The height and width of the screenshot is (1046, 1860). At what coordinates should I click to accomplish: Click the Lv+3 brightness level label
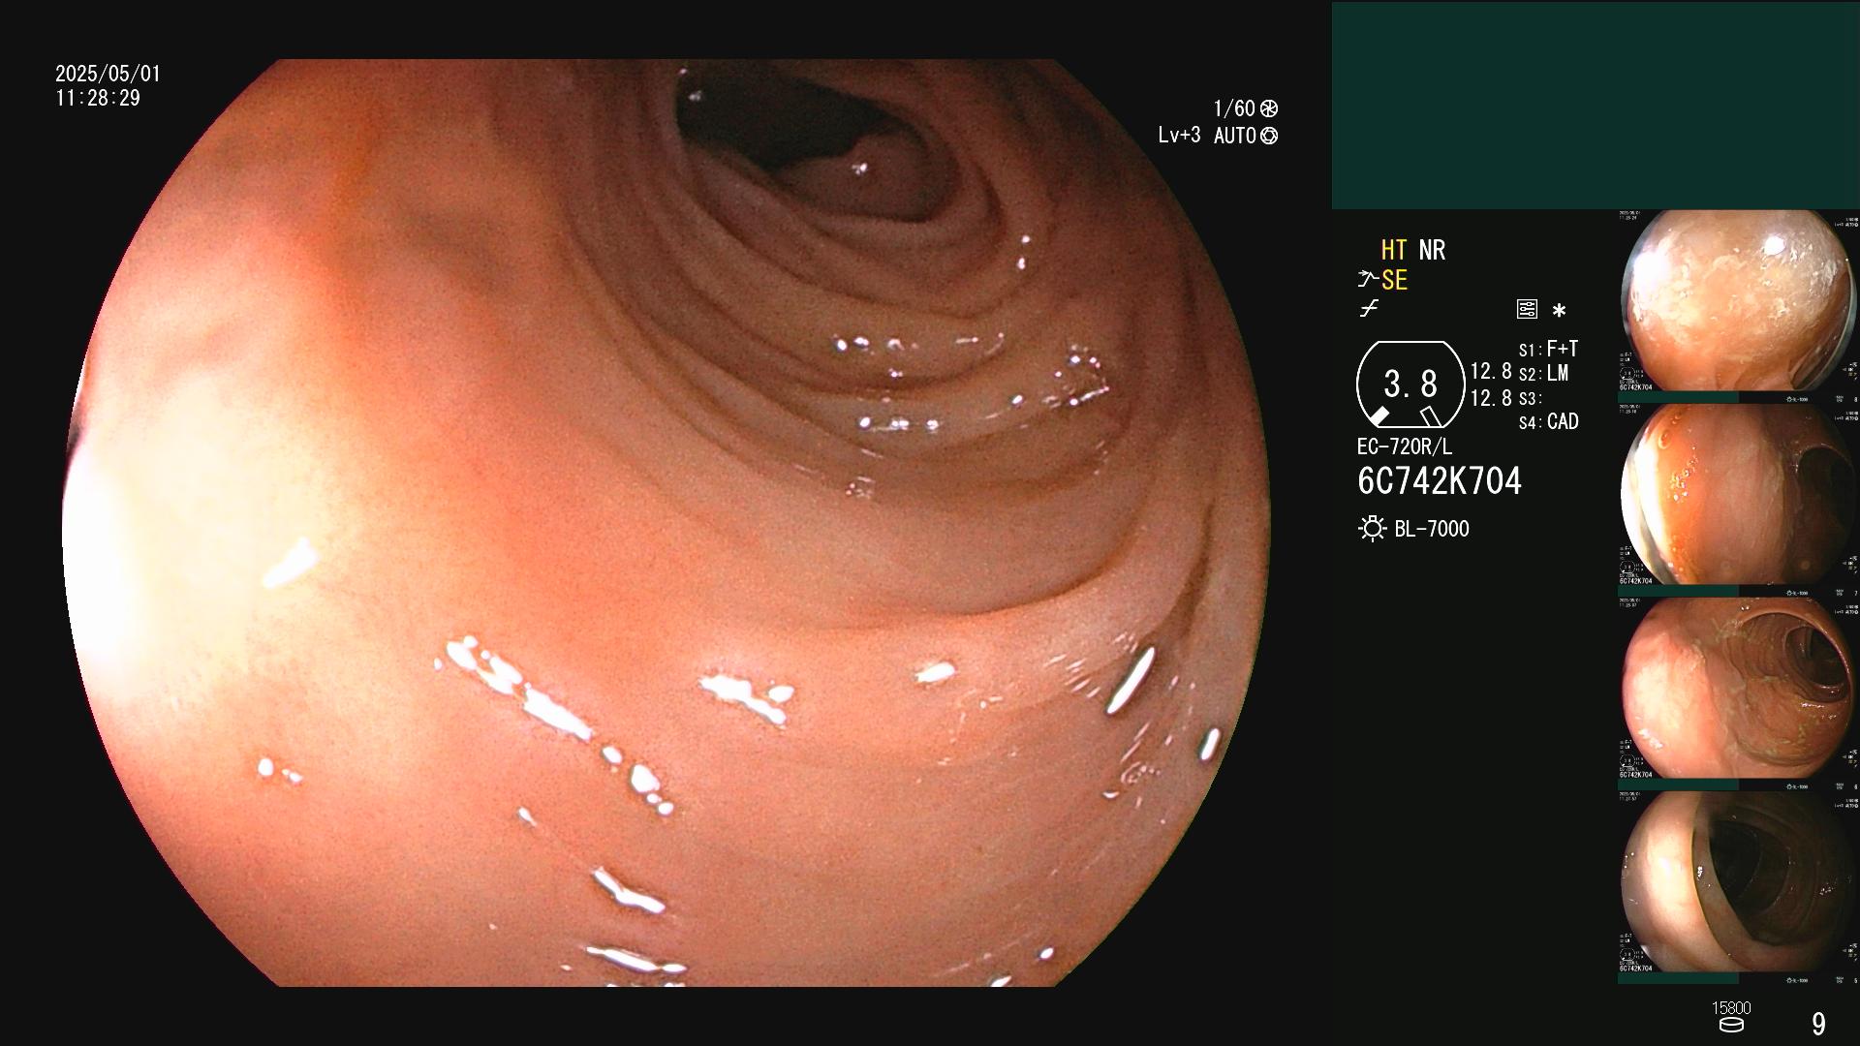click(x=1179, y=136)
